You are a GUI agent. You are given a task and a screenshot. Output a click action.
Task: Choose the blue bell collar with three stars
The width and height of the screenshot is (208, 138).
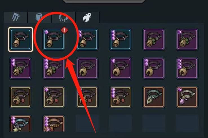click(x=120, y=39)
